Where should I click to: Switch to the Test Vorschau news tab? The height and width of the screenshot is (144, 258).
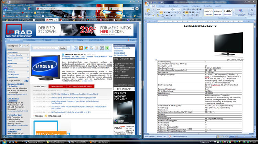click(57, 87)
